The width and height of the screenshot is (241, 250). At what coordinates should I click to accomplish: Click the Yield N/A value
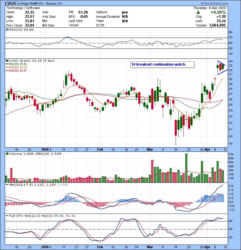(125, 21)
